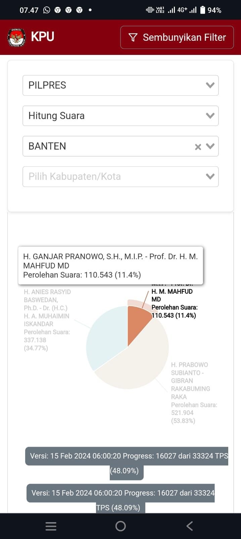Open the hamburger menu at bottom left
The image size is (241, 539).
[51, 526]
